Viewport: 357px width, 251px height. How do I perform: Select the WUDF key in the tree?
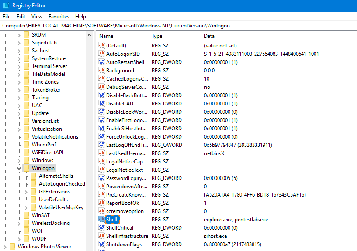39,239
